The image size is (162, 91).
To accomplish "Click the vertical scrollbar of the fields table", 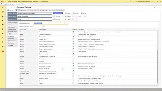I will pyautogui.click(x=158, y=66).
